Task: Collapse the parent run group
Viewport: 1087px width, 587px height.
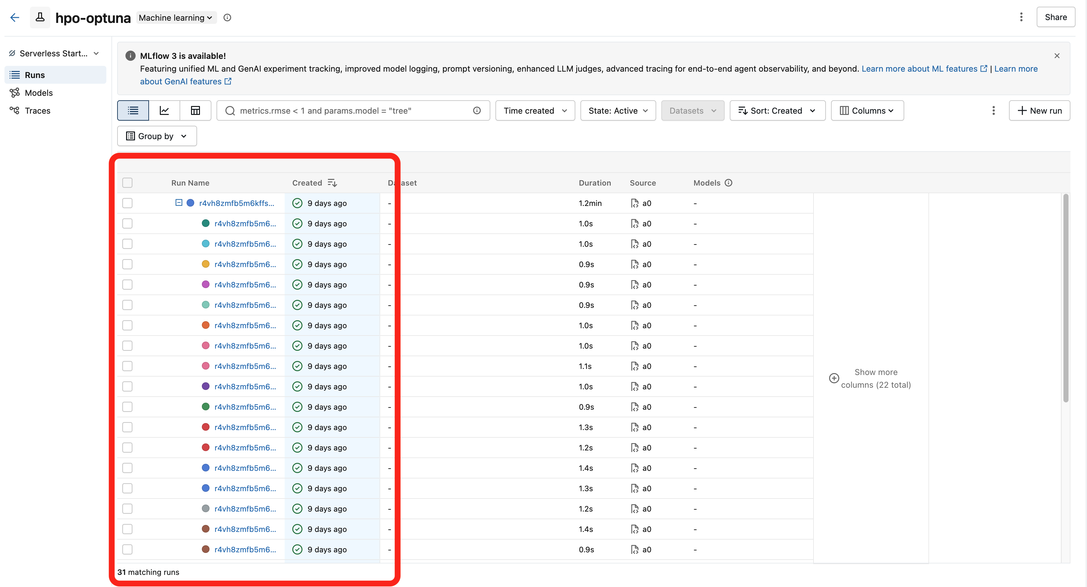Action: [x=179, y=202]
